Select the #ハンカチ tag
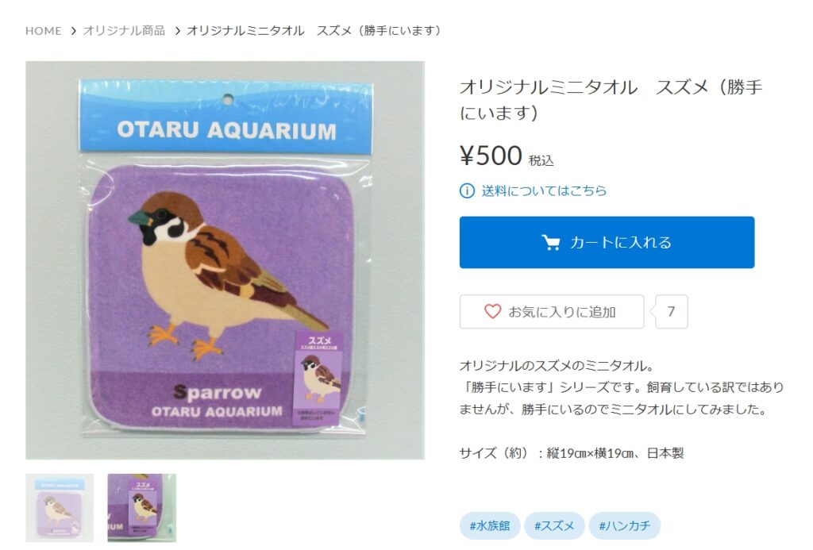This screenshot has width=813, height=550. pyautogui.click(x=624, y=525)
